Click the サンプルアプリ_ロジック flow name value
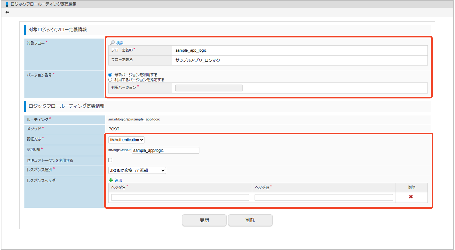The height and width of the screenshot is (250, 455). [198, 60]
